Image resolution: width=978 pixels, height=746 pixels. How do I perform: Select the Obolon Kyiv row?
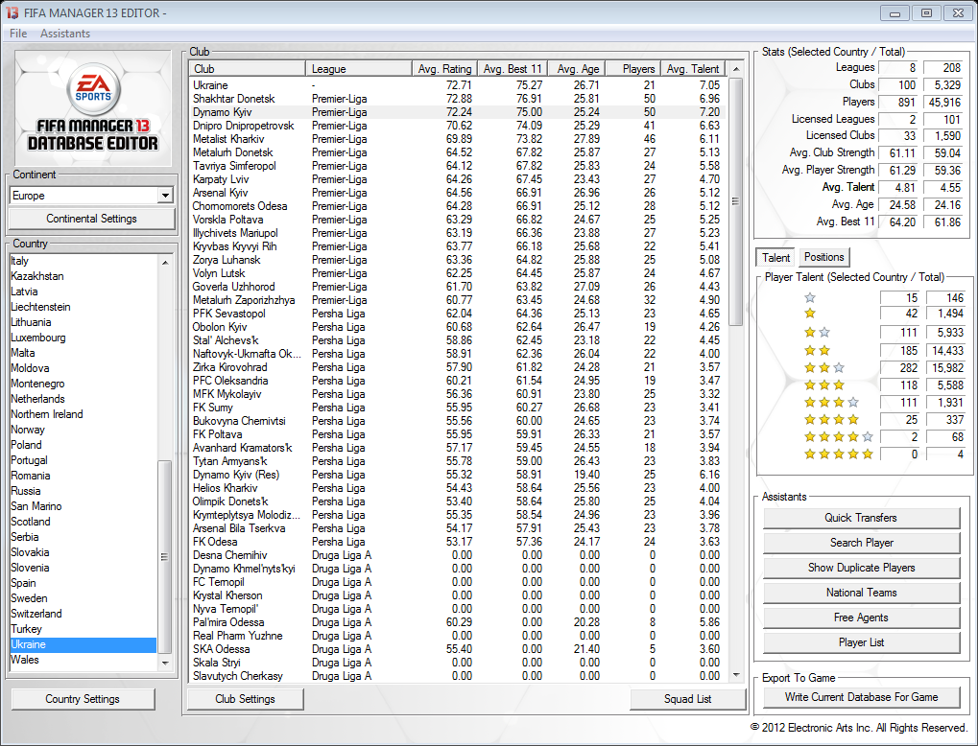[459, 327]
